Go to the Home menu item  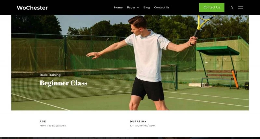118,7
